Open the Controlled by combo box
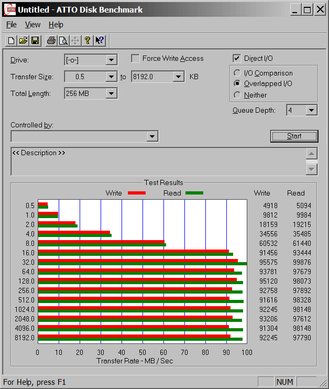 152,136
